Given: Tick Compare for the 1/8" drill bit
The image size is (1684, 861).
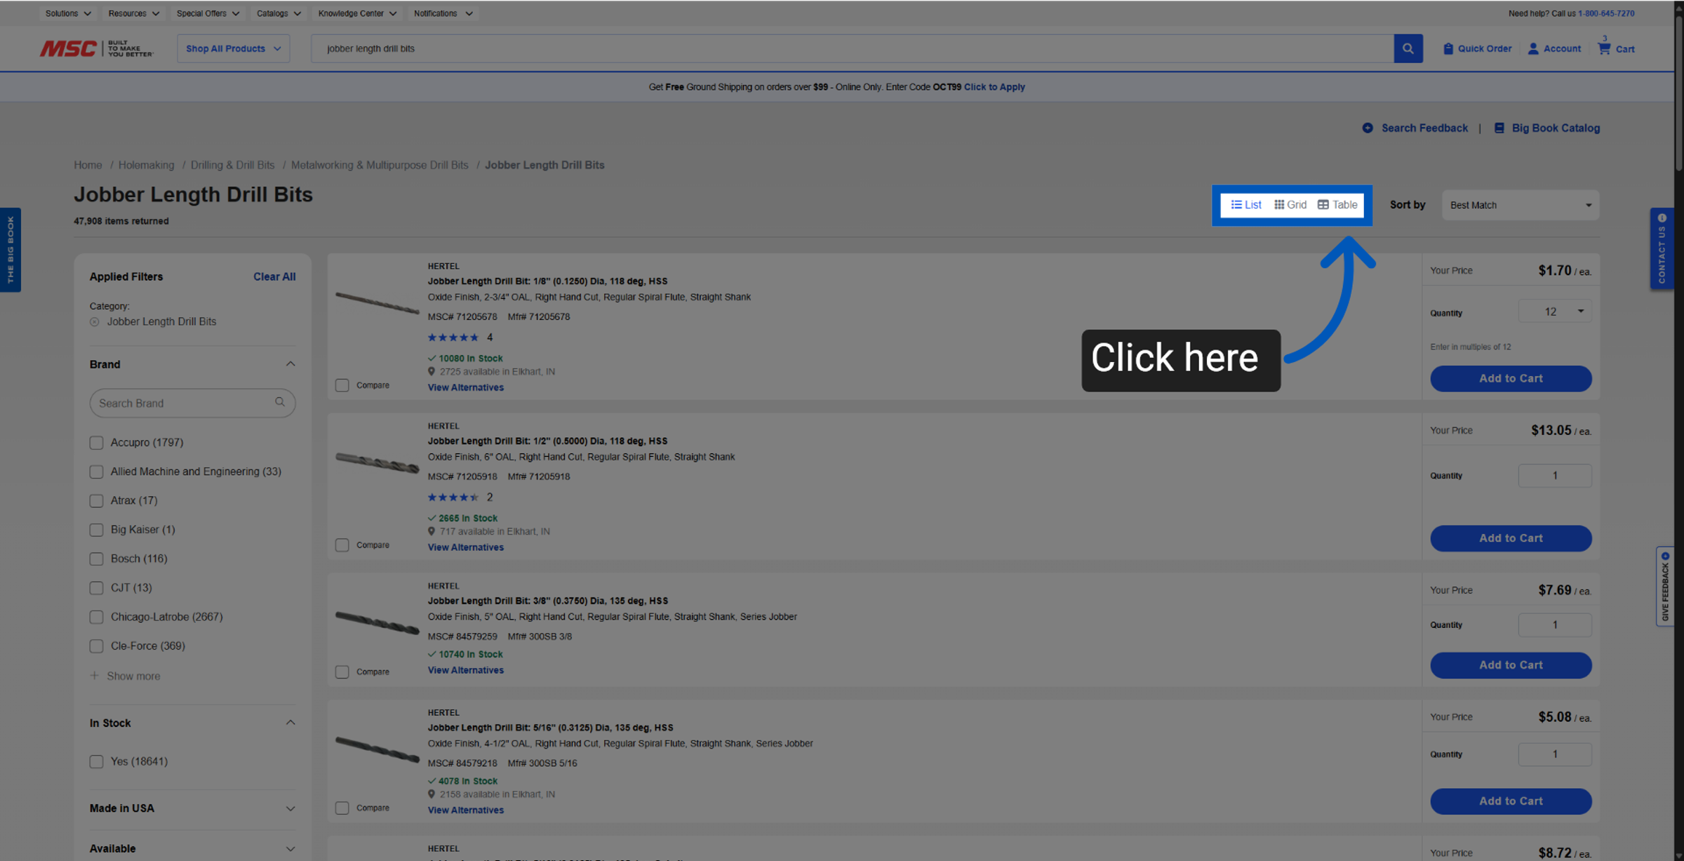Looking at the screenshot, I should [x=342, y=385].
